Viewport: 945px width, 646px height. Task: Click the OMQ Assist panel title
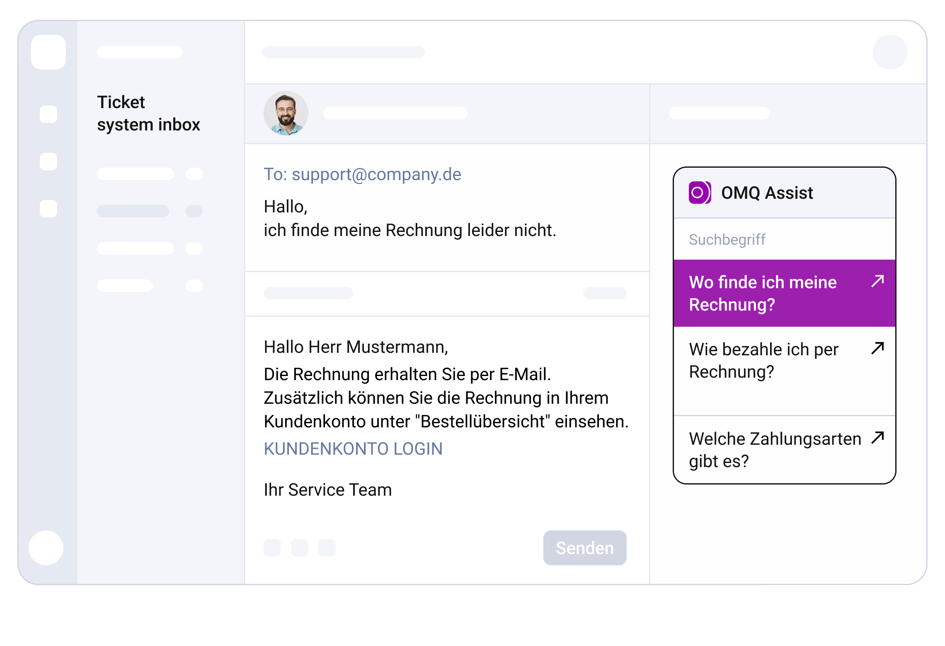tap(767, 193)
